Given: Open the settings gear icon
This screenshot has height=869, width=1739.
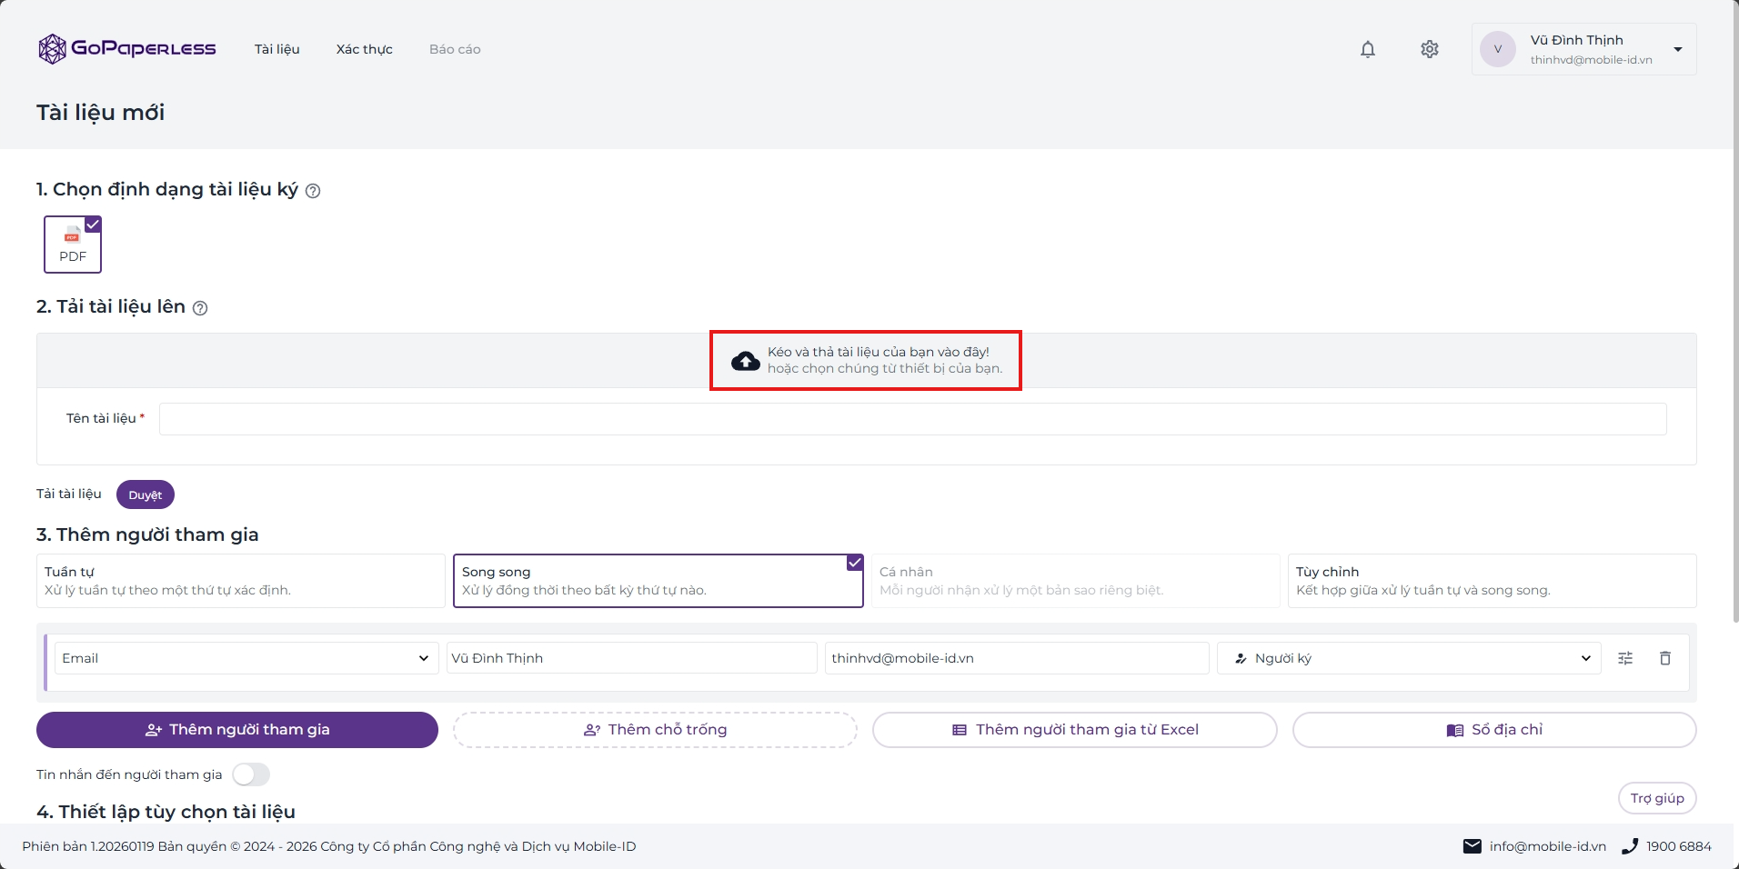Looking at the screenshot, I should click(1430, 49).
